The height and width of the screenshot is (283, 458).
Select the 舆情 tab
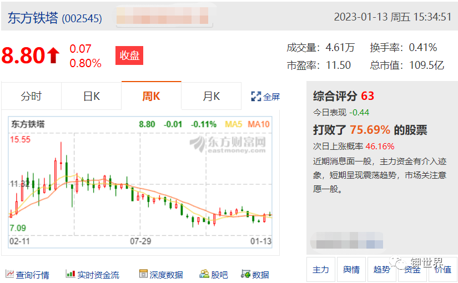click(351, 270)
